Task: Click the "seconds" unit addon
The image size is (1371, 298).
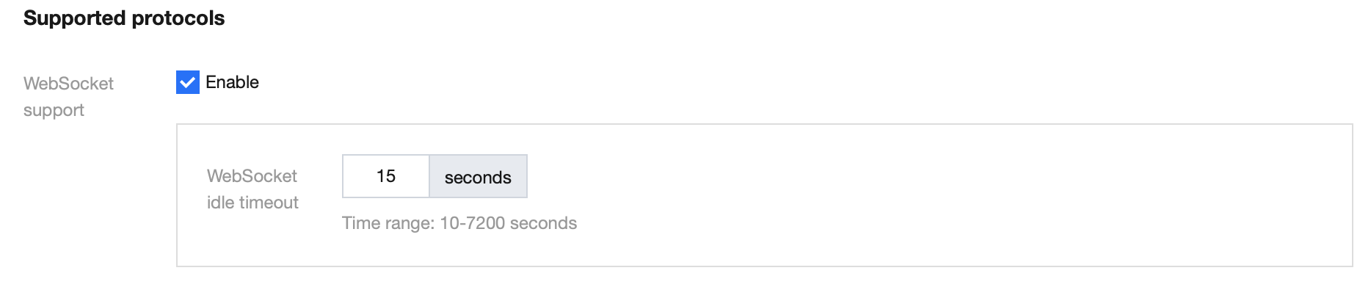Action: pos(478,177)
